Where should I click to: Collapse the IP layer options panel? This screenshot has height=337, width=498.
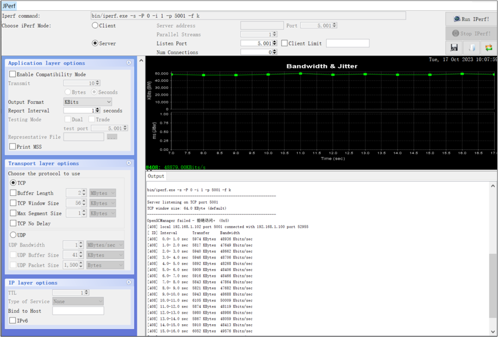click(x=129, y=283)
